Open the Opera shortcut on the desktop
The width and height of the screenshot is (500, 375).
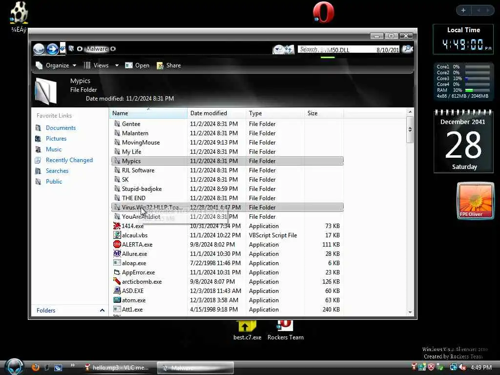click(323, 13)
